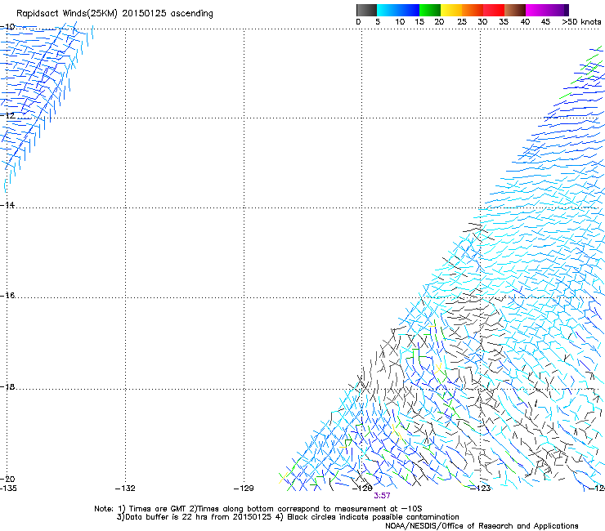Image resolution: width=605 pixels, height=531 pixels.
Task: Click the 'Data buffer is 22 hrs' note line
Action: pyautogui.click(x=288, y=517)
